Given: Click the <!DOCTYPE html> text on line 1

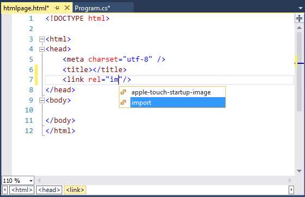Looking at the screenshot, I should click(x=77, y=19).
